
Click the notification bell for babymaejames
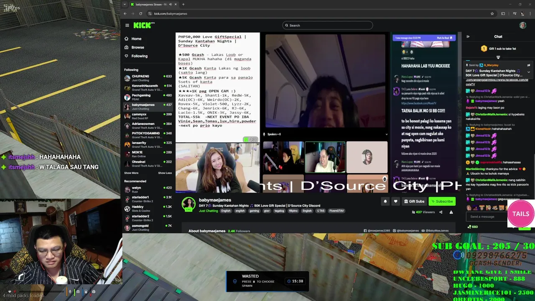(x=385, y=202)
